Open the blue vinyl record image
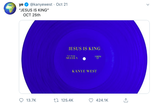The image size is (152, 103). point(84,57)
